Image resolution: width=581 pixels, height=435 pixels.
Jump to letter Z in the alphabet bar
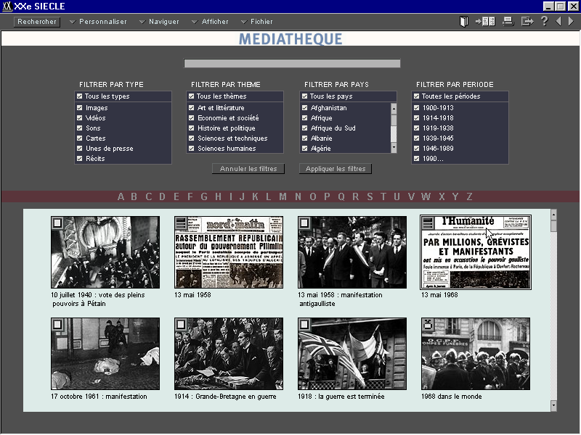coord(469,196)
